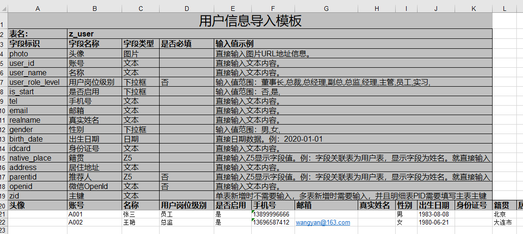523x234 pixels.
Task: Select the user_name field cell
Action: point(38,73)
